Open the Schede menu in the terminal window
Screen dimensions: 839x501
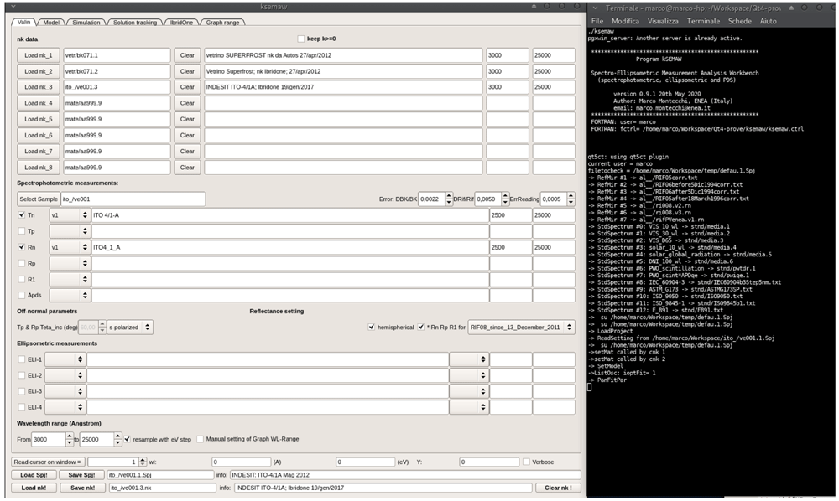point(739,22)
